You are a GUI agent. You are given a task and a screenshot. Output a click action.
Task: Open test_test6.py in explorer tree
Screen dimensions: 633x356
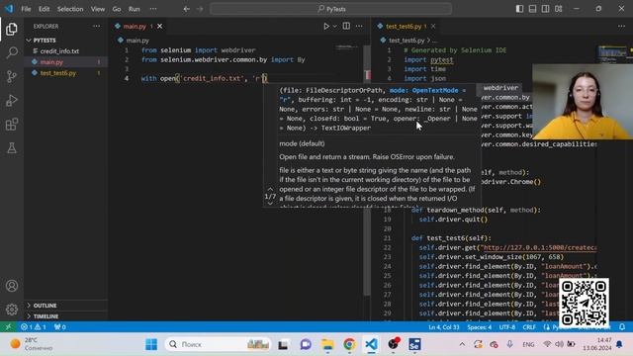click(x=65, y=73)
